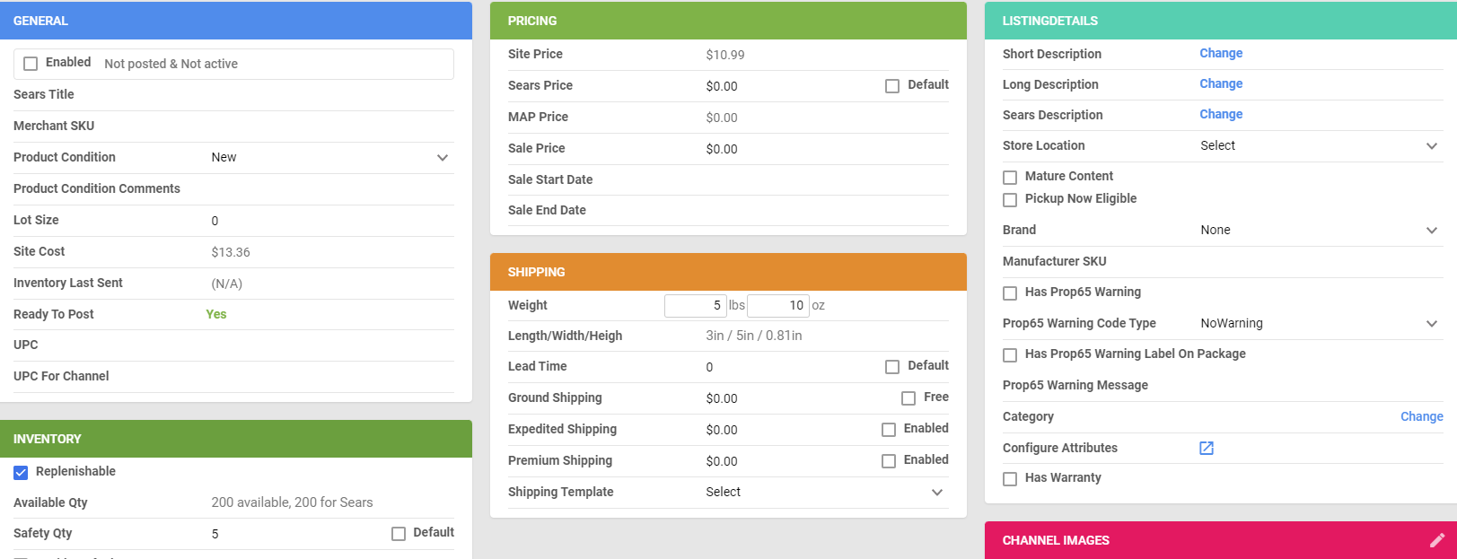Click Change for Category

pos(1422,416)
